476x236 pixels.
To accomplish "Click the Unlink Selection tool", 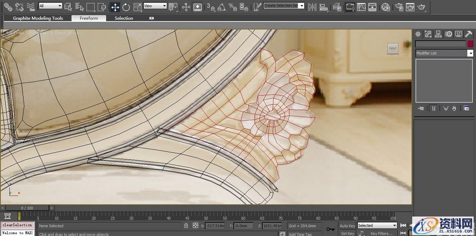I will [19, 6].
